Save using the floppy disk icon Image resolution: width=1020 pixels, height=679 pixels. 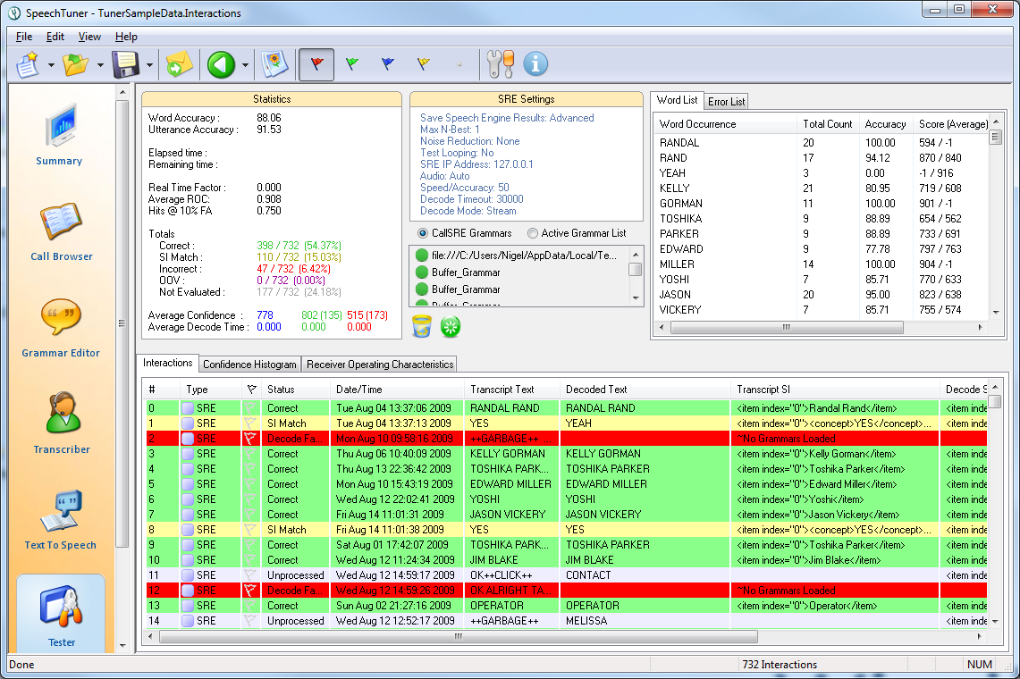(125, 65)
